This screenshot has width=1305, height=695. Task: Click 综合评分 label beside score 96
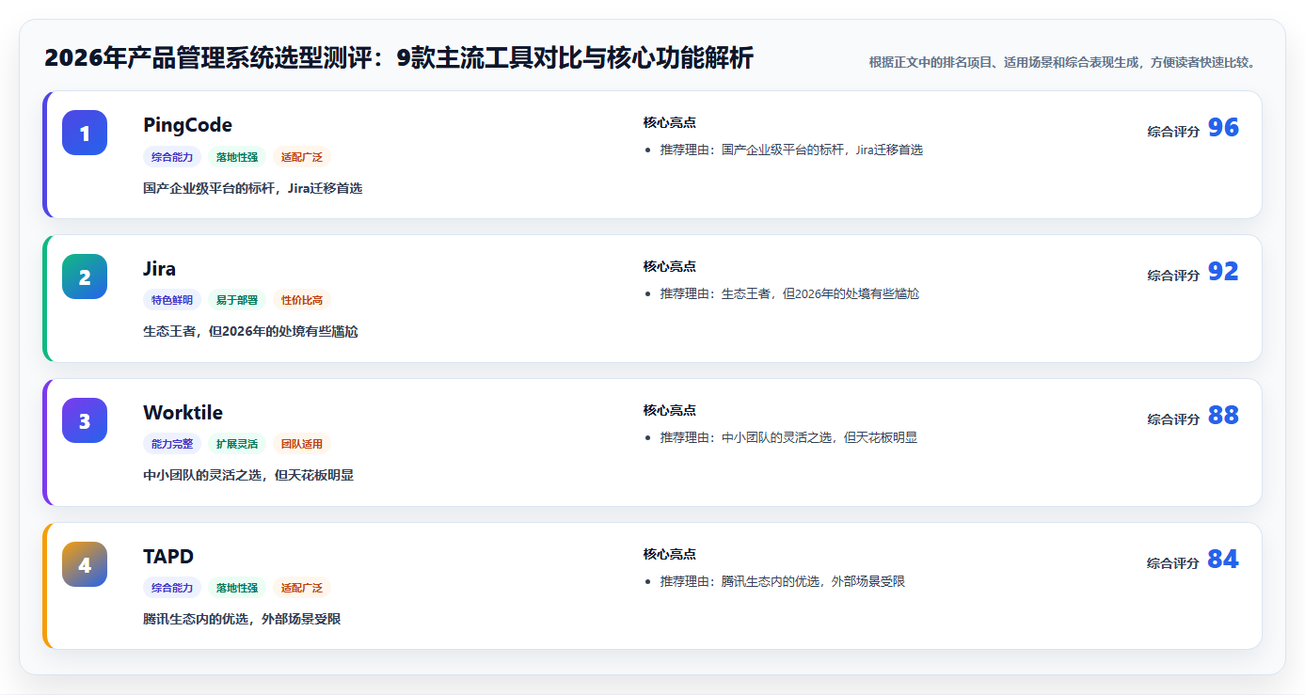1173,132
